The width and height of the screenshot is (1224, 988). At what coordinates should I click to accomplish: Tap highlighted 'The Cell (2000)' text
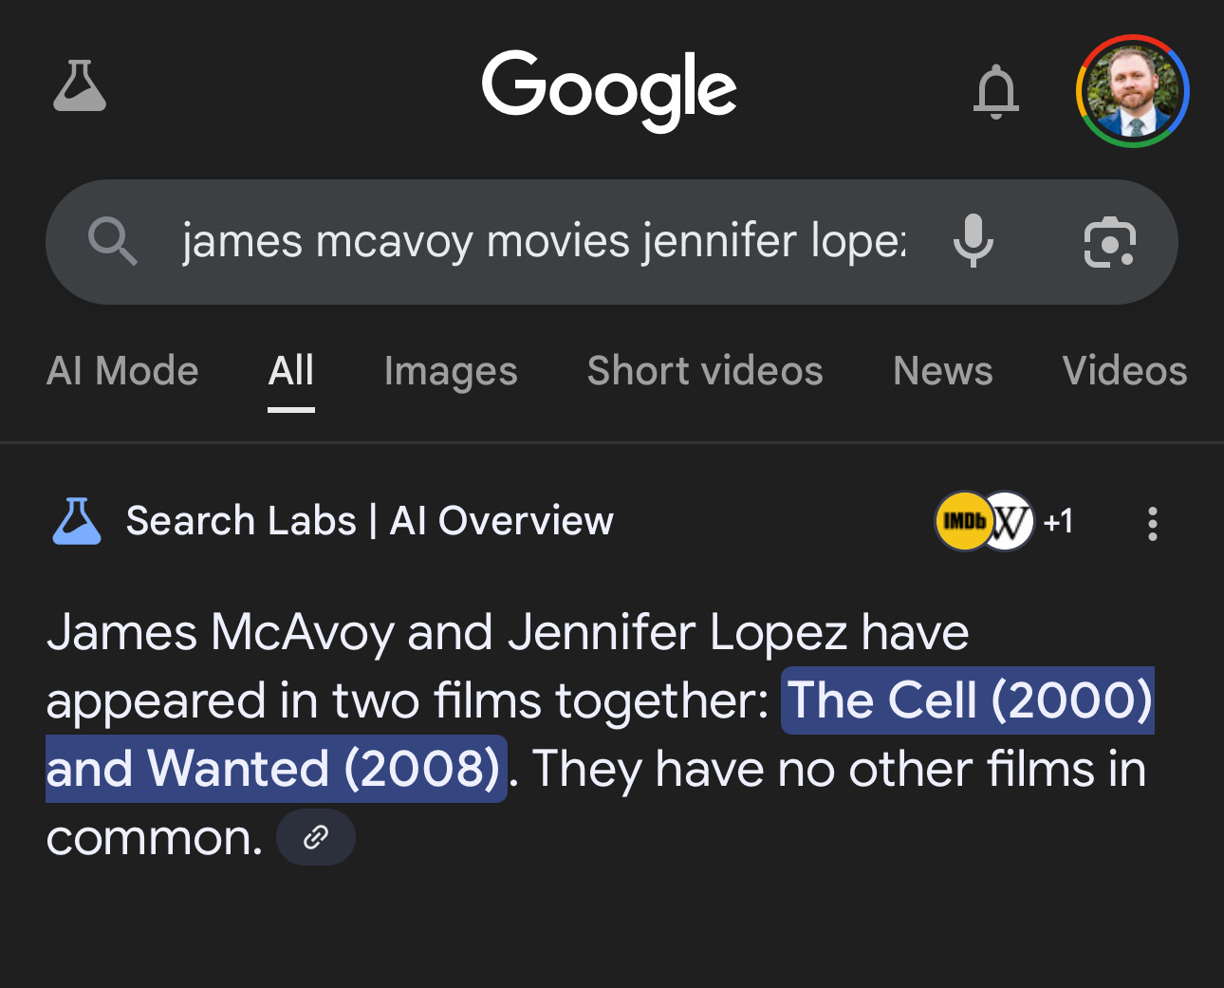coord(968,700)
